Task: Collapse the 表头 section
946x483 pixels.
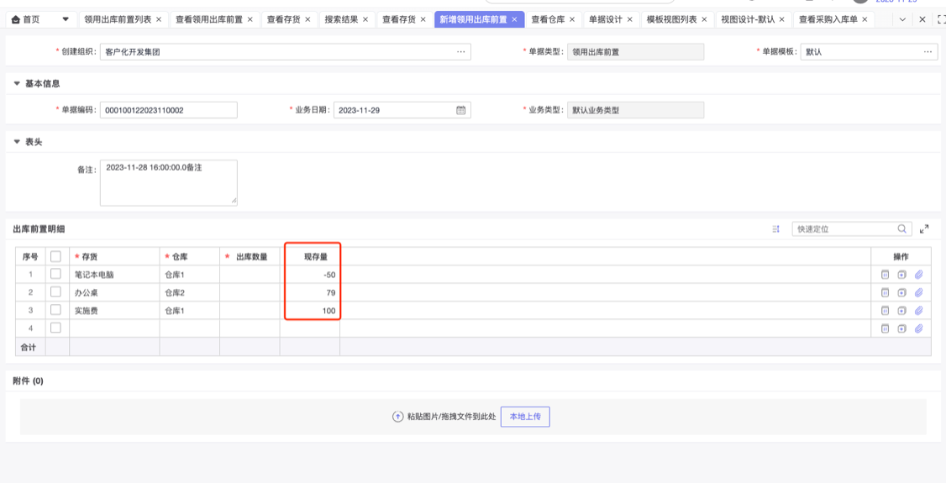Action: (x=17, y=142)
